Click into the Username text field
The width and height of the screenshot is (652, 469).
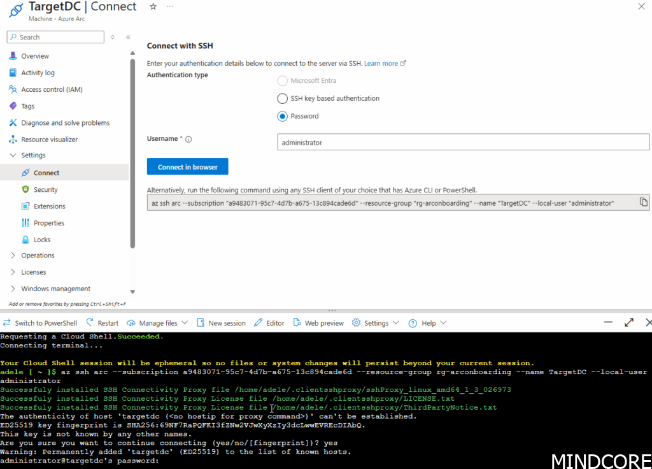[x=463, y=142]
